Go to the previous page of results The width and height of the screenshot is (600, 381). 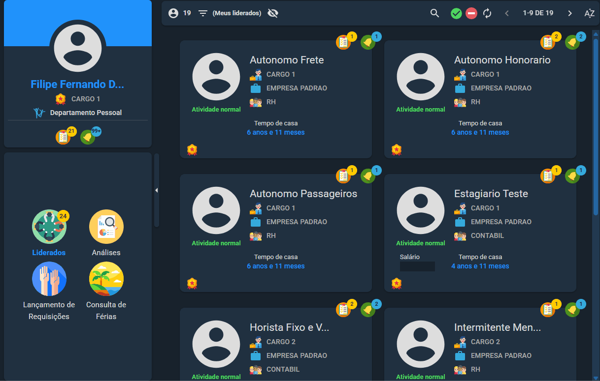pyautogui.click(x=507, y=13)
